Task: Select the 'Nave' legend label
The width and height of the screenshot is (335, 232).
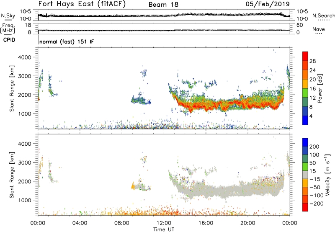Action: [319, 29]
